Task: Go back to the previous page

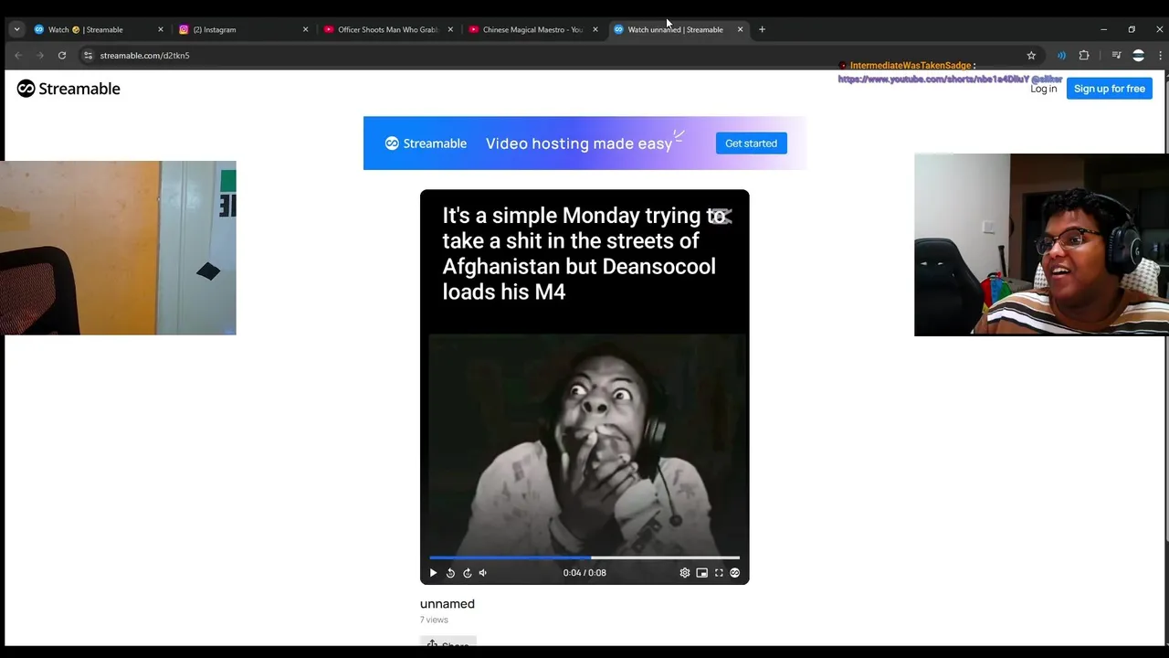Action: click(x=17, y=56)
